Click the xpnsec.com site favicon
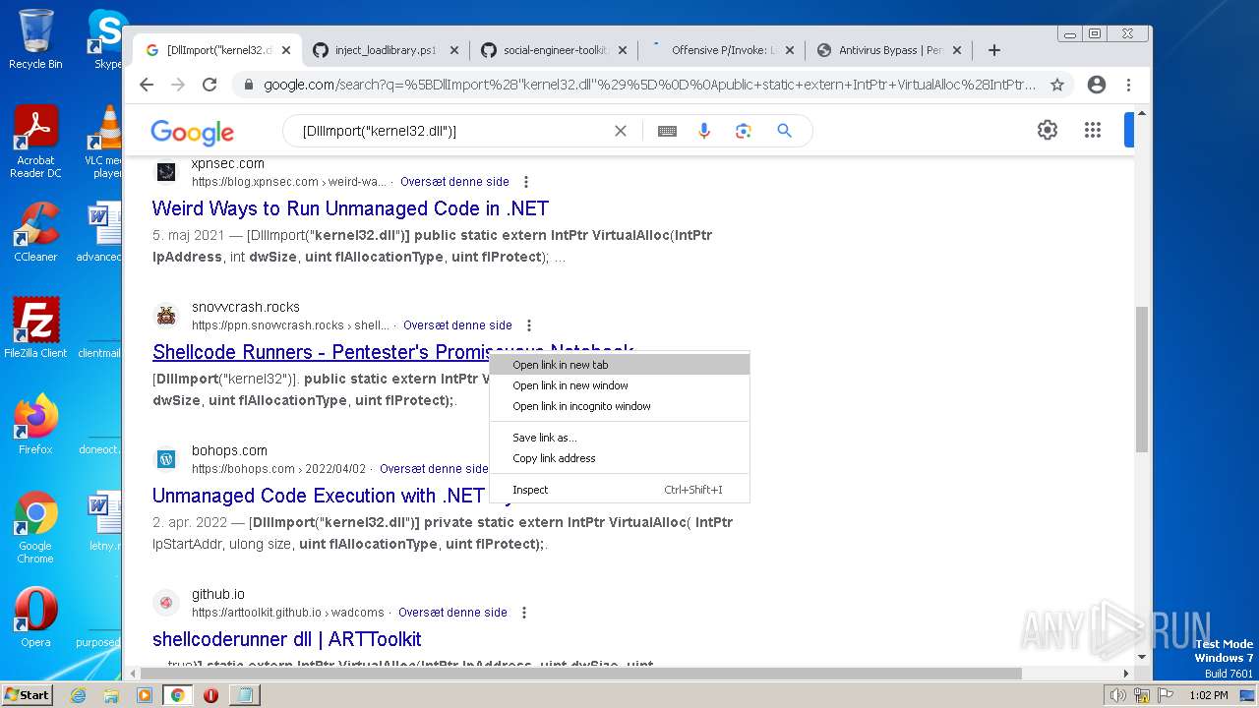The image size is (1259, 708). coord(166,172)
